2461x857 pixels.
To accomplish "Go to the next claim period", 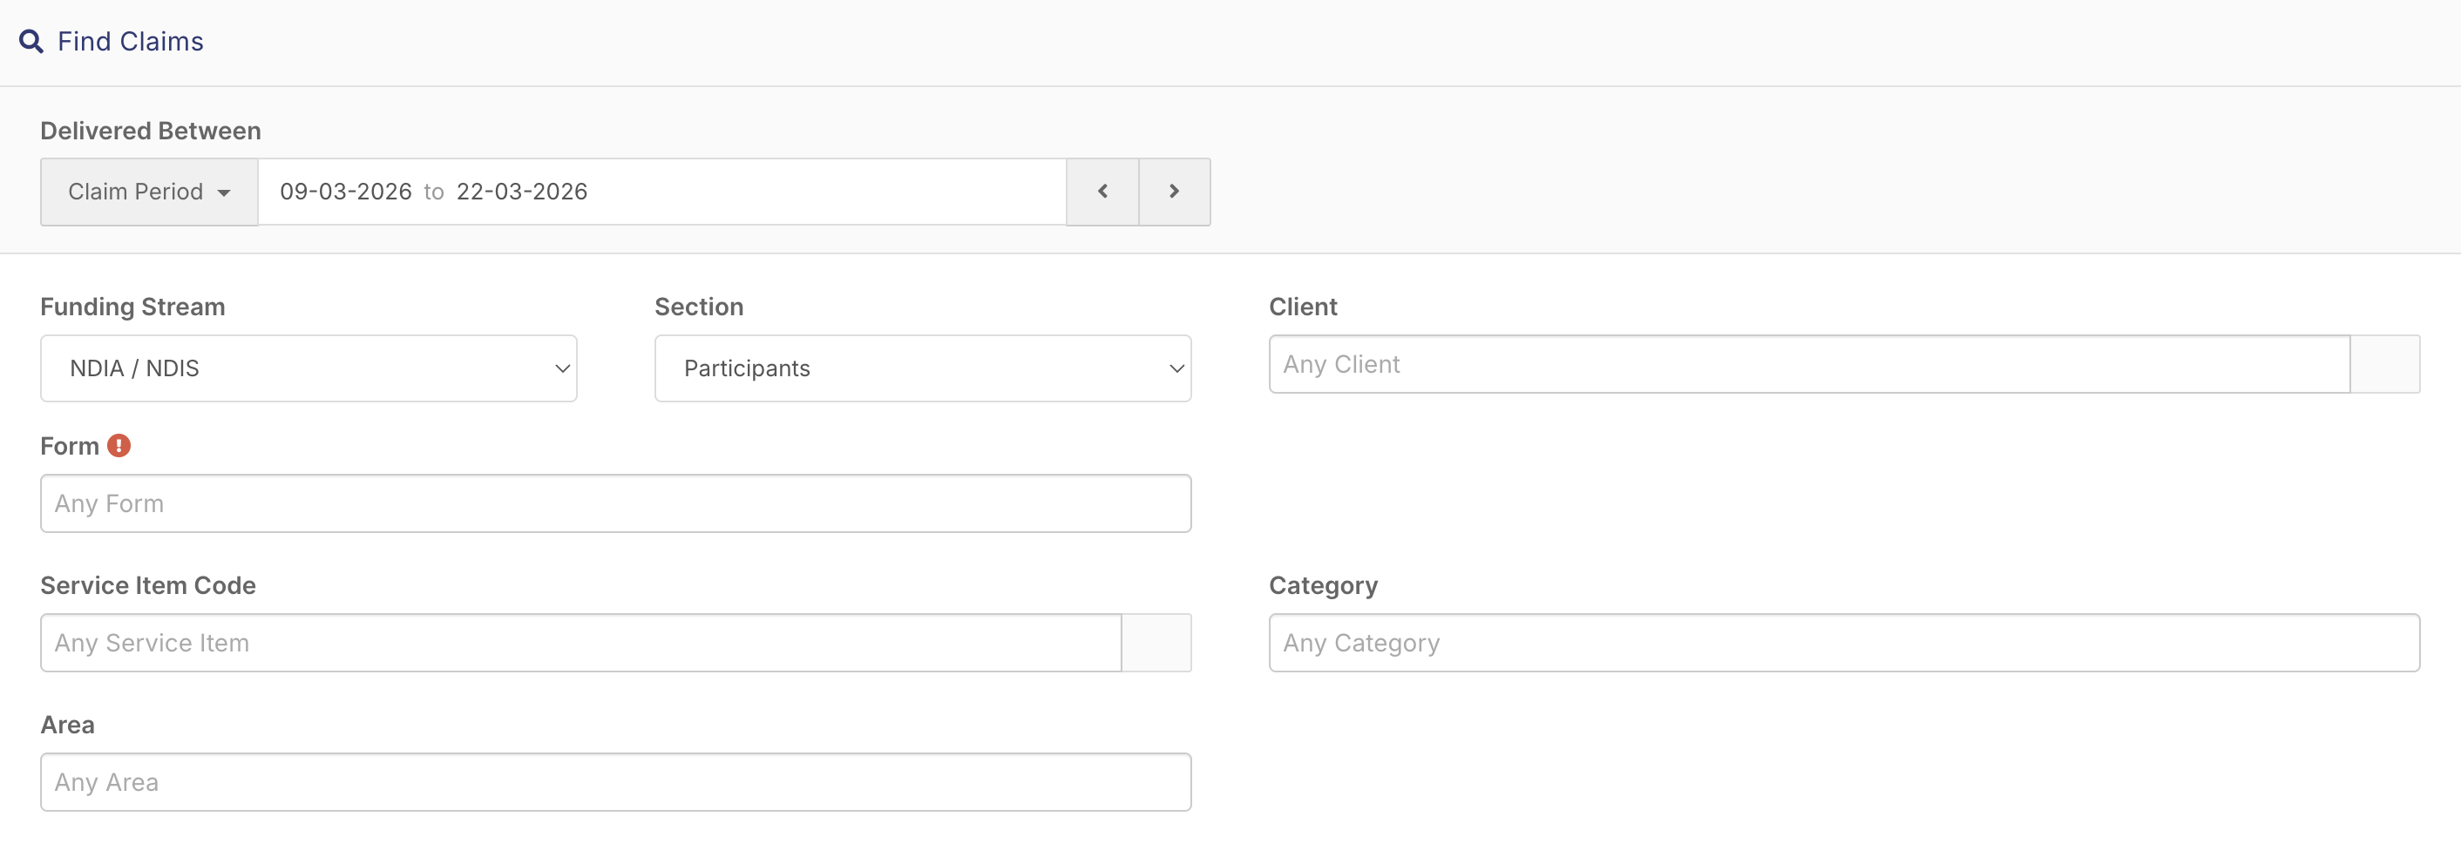I will tap(1175, 192).
